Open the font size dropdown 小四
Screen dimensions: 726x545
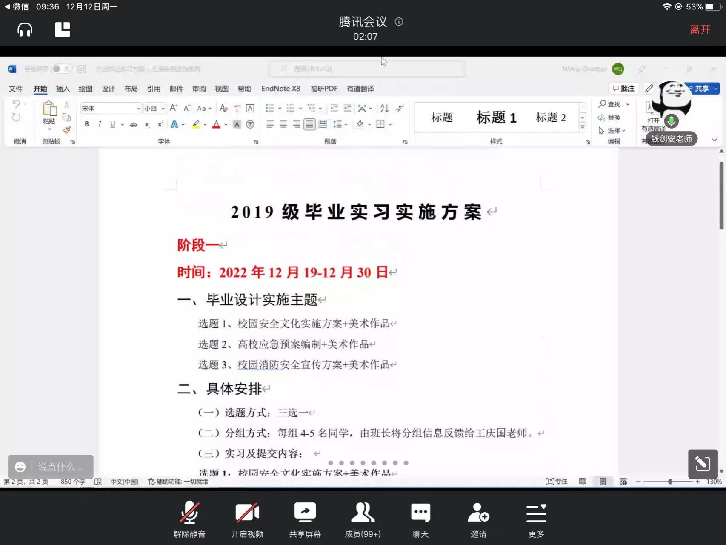pos(163,109)
